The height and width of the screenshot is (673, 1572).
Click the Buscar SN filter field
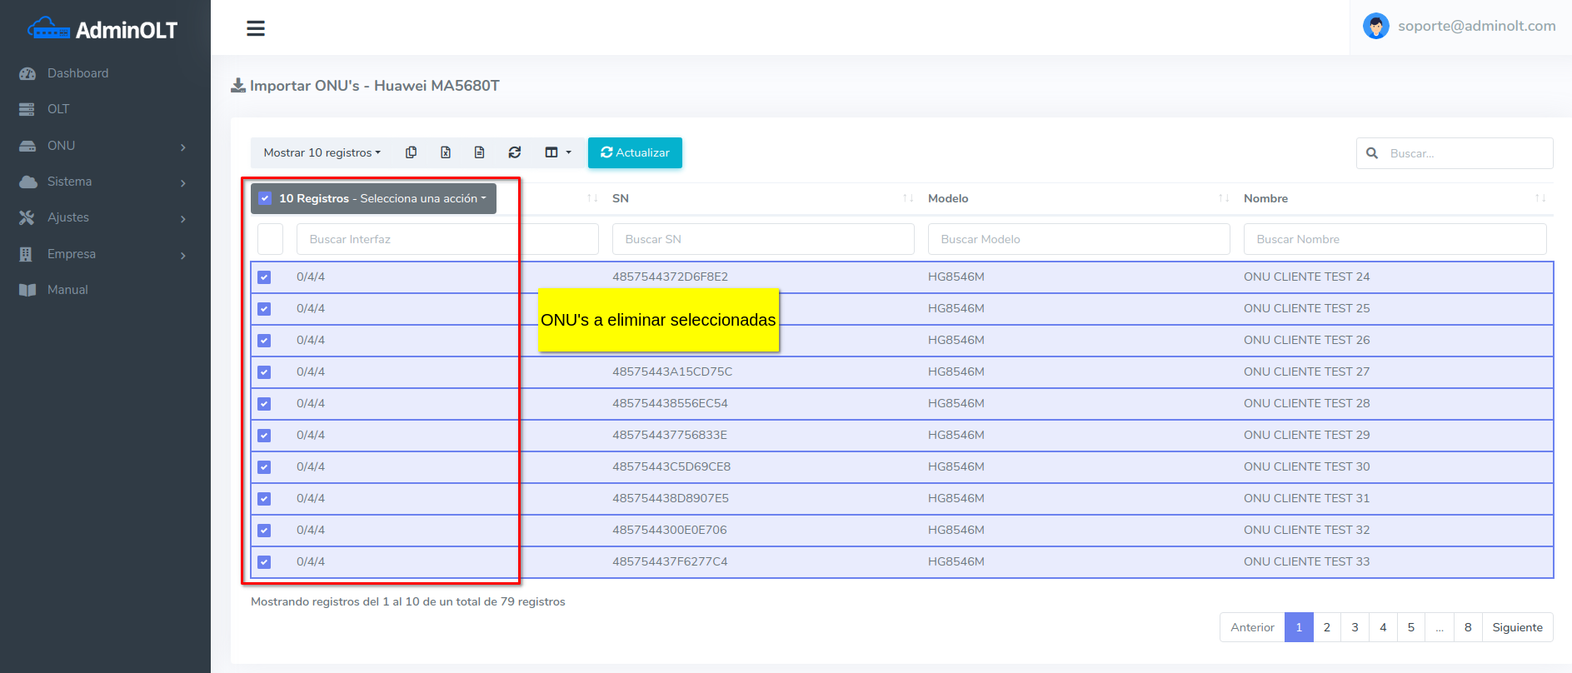(762, 239)
